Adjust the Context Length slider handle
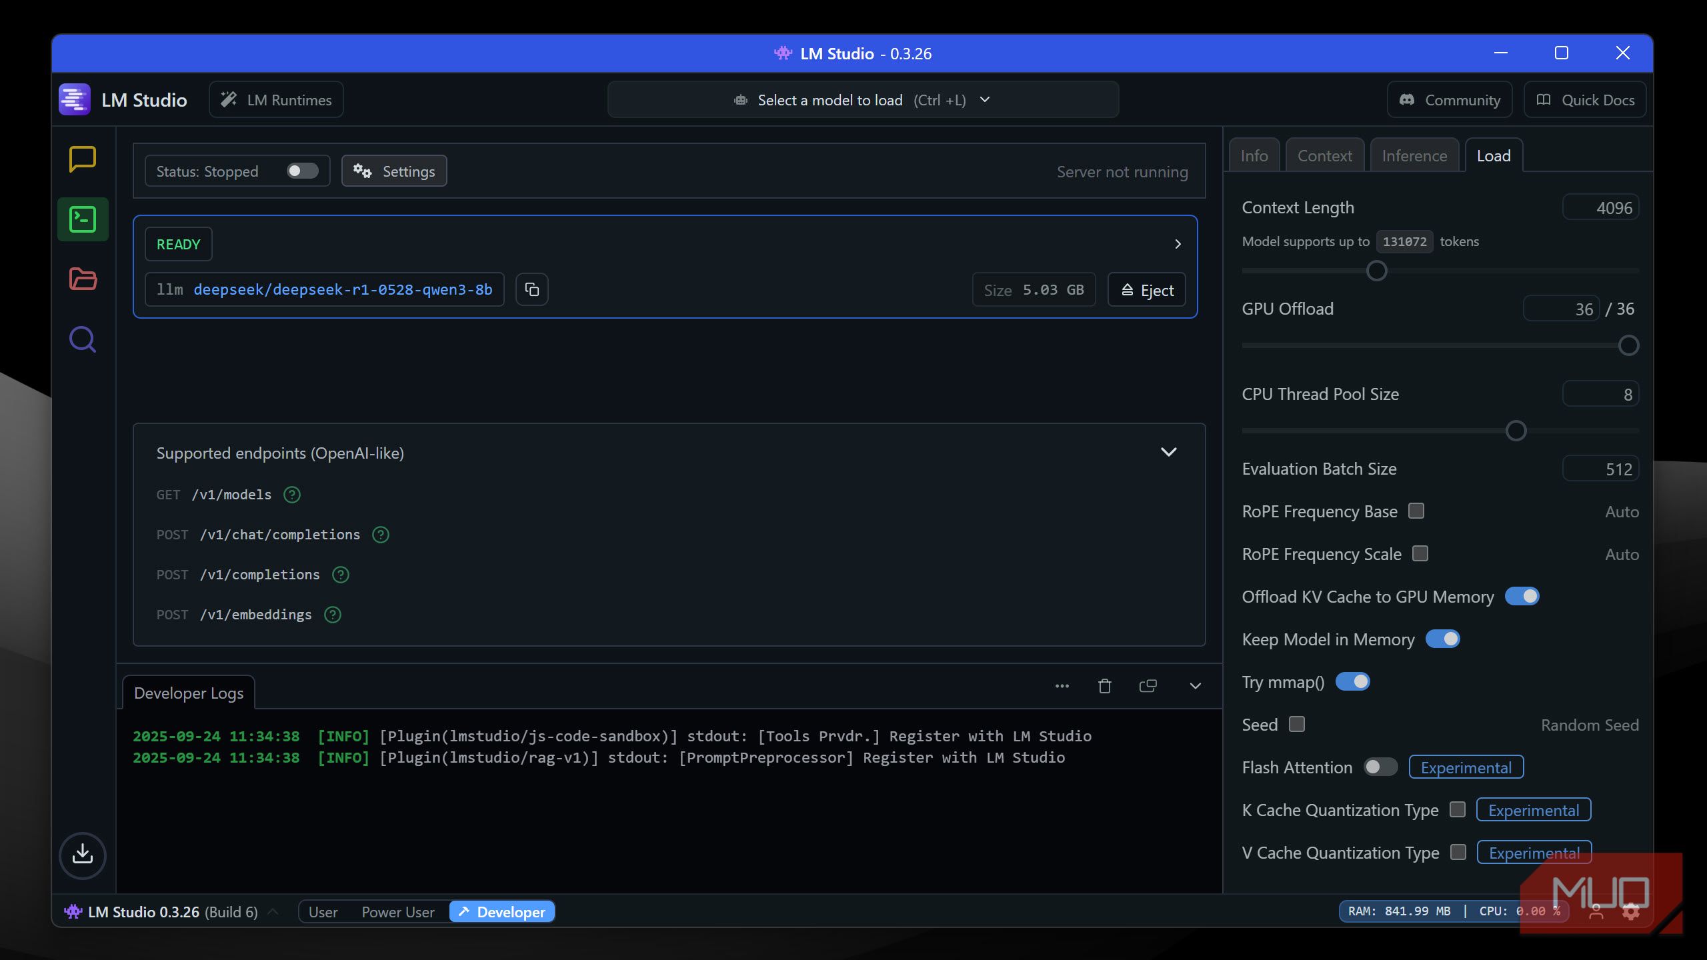1707x960 pixels. tap(1376, 271)
